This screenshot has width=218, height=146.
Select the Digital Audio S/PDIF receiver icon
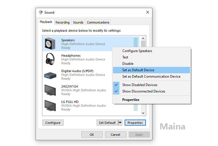click(x=50, y=76)
